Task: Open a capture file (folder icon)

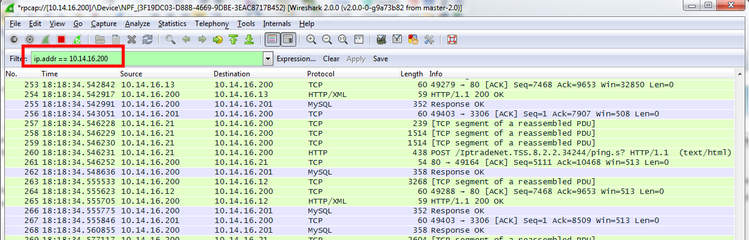Action: 100,40
